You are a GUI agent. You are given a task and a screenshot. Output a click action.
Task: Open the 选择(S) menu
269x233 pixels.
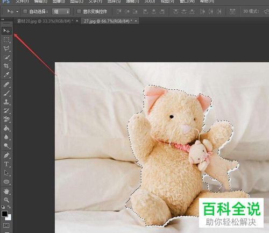[114, 2]
